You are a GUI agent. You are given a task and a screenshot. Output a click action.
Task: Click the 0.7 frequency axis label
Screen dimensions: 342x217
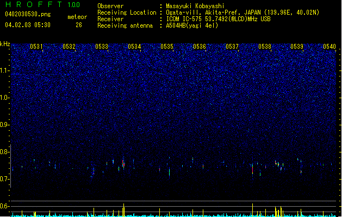tap(5, 179)
